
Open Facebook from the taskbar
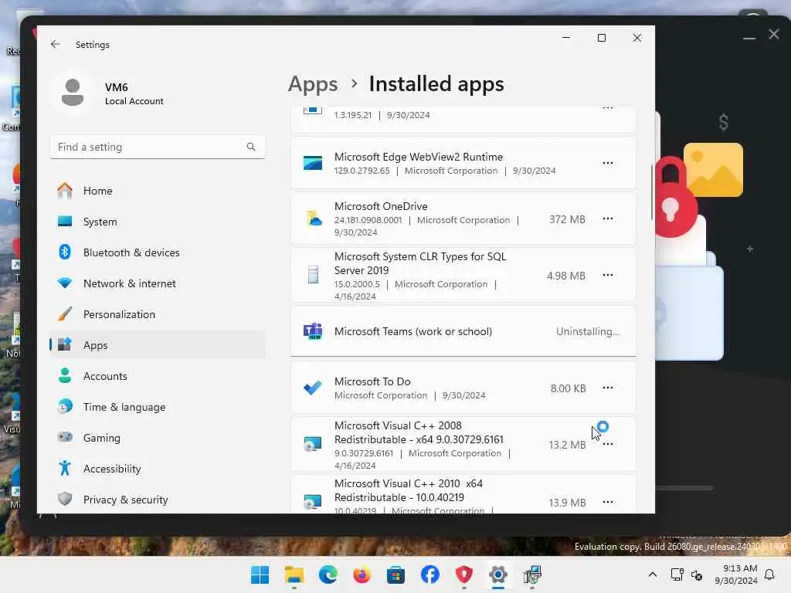[429, 574]
